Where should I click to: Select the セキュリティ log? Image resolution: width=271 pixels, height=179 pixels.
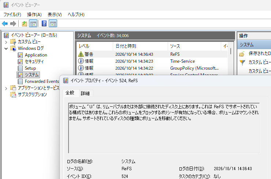[34, 62]
